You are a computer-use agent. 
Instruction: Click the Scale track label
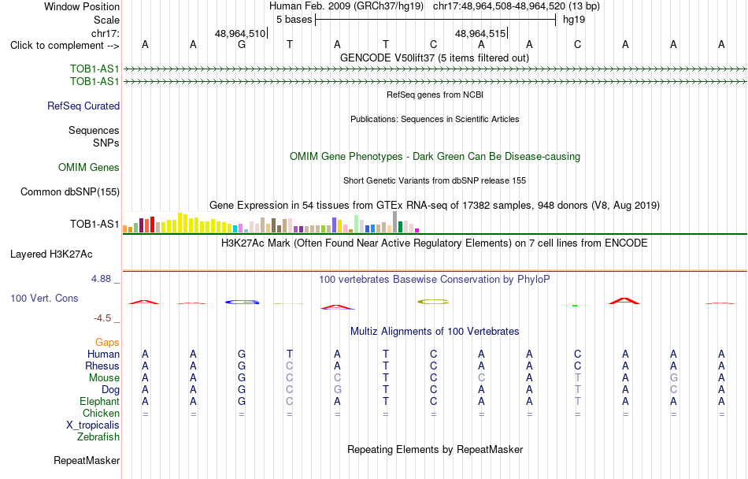tap(106, 20)
